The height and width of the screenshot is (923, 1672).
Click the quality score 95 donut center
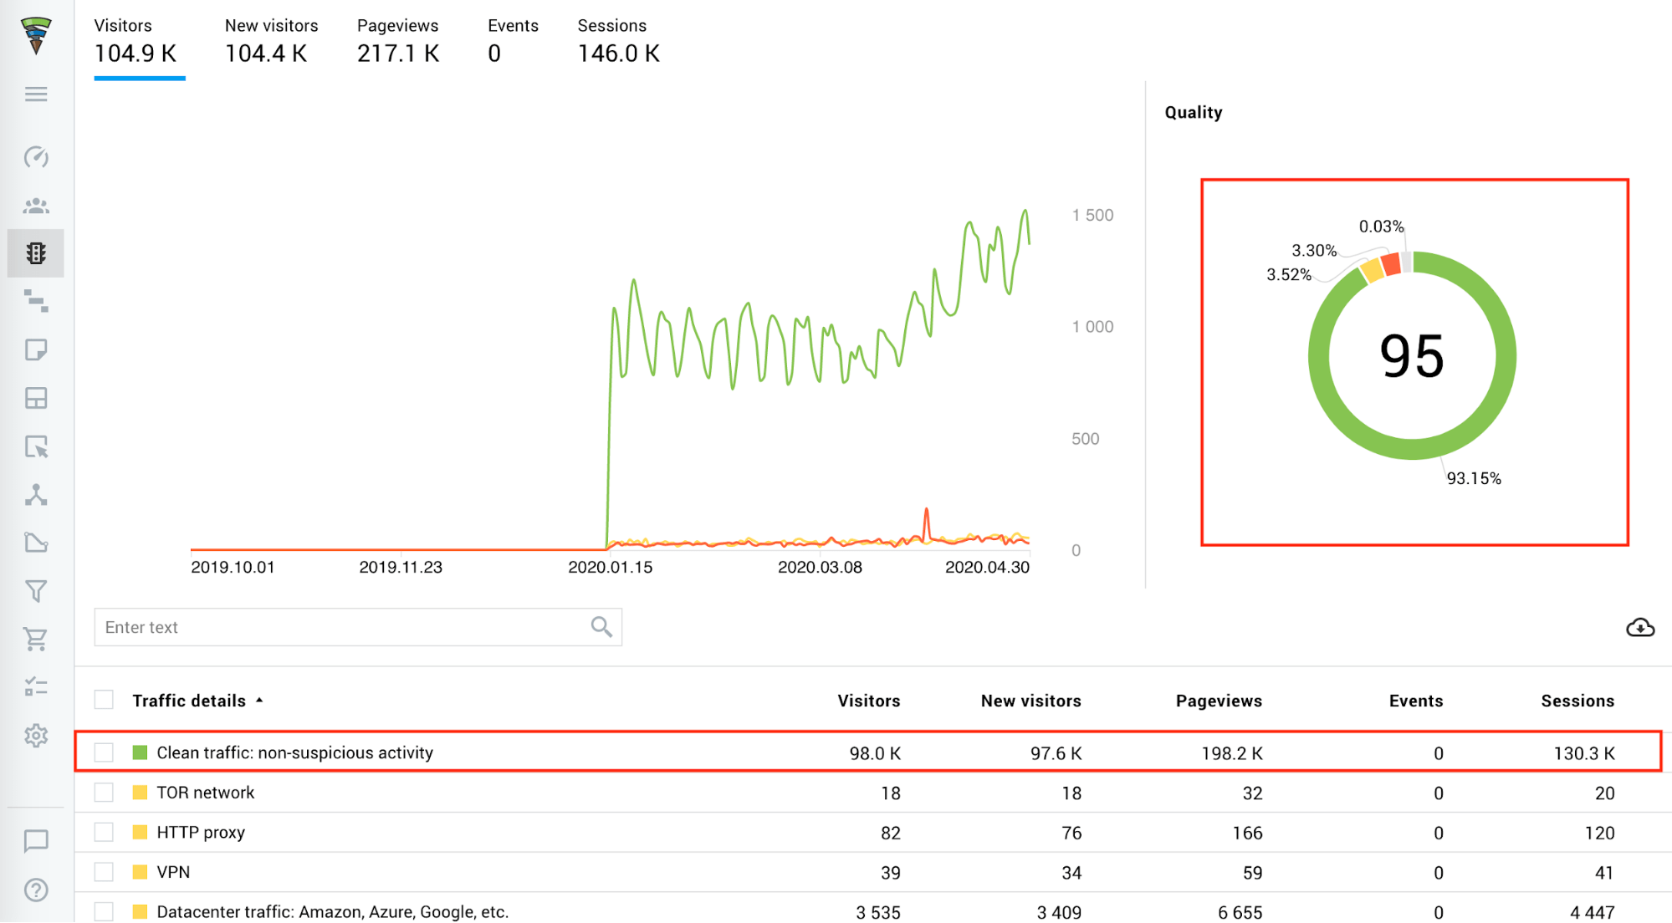1412,356
